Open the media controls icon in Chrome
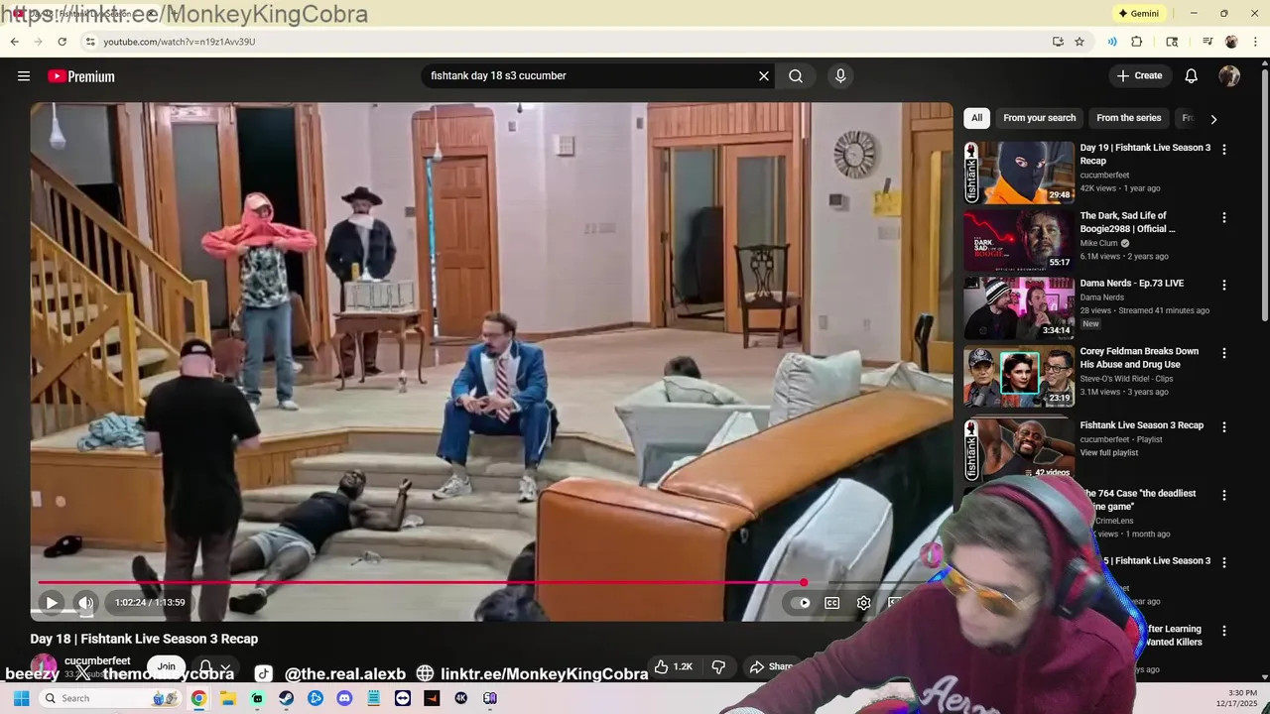Screen dimensions: 1270x714 (1207, 42)
